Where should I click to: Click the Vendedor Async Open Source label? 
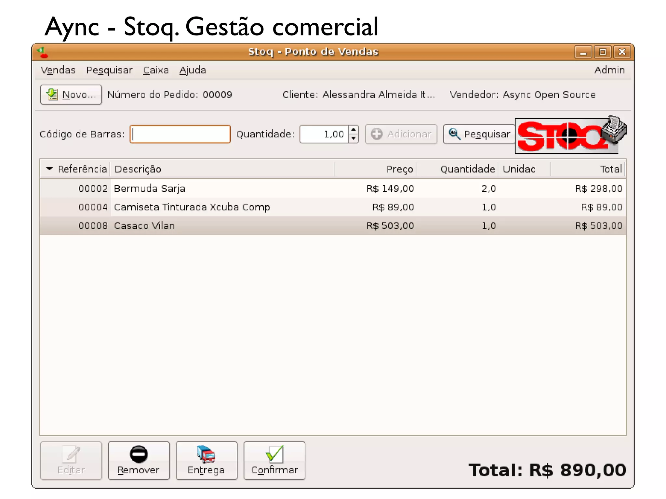(x=523, y=95)
